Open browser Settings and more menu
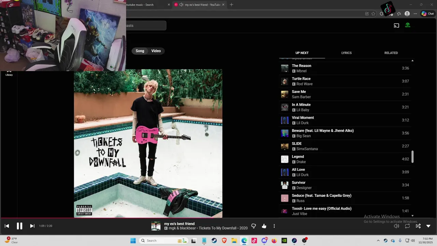 pos(415,14)
